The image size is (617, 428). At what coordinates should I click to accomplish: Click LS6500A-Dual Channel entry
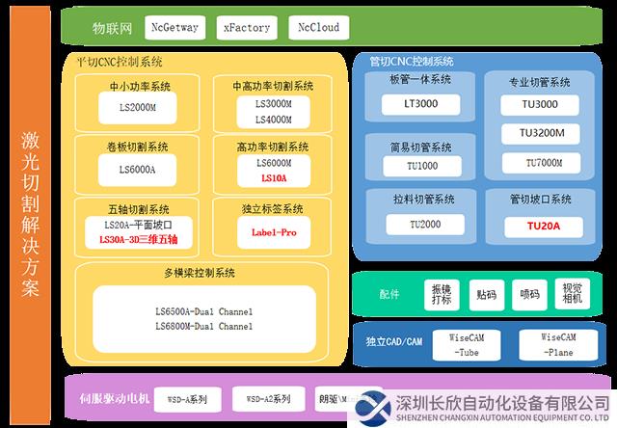(x=203, y=312)
